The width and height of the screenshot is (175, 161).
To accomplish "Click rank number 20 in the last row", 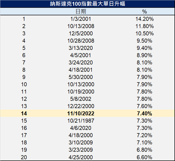I will point(24,157).
